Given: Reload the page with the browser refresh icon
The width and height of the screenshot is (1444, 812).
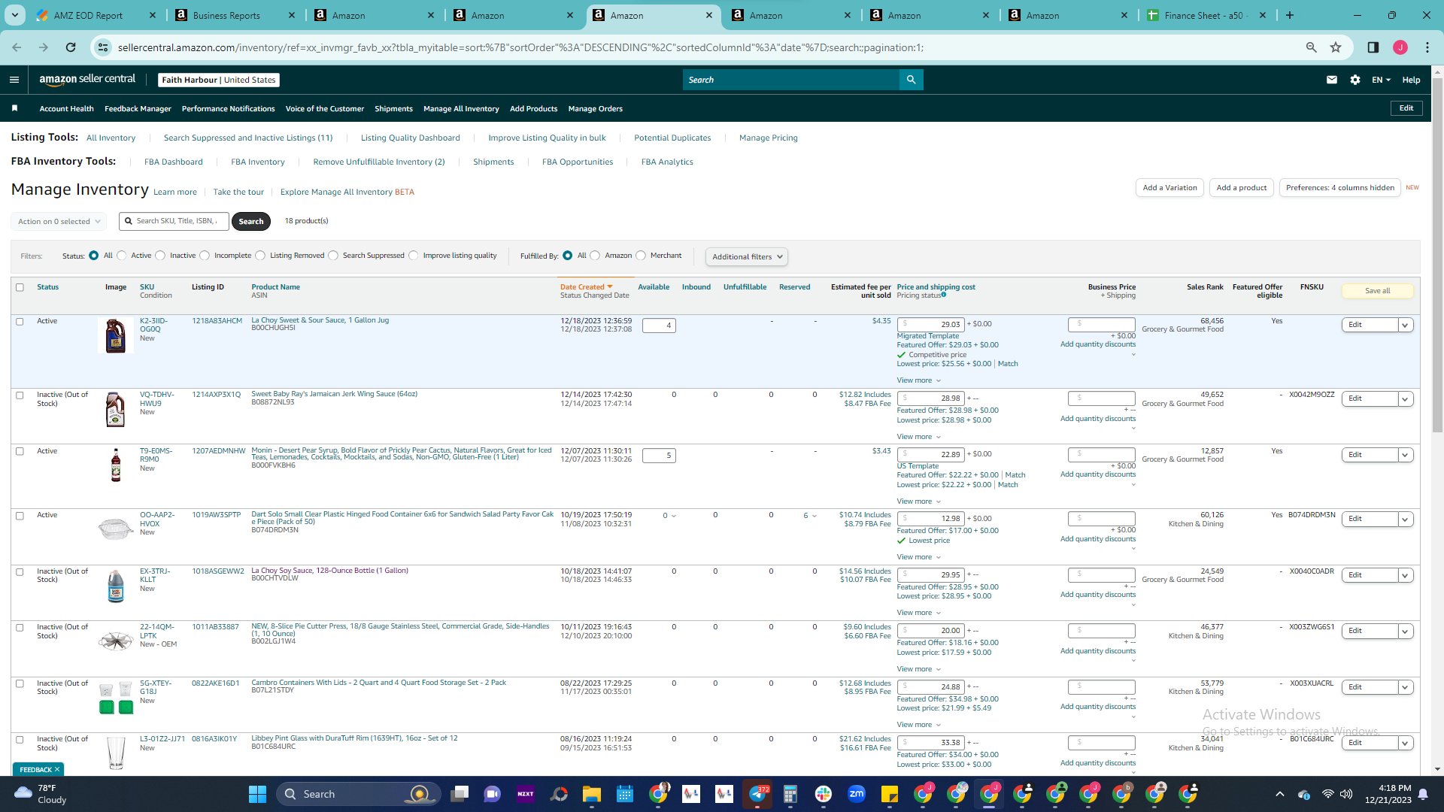Looking at the screenshot, I should click(x=71, y=47).
